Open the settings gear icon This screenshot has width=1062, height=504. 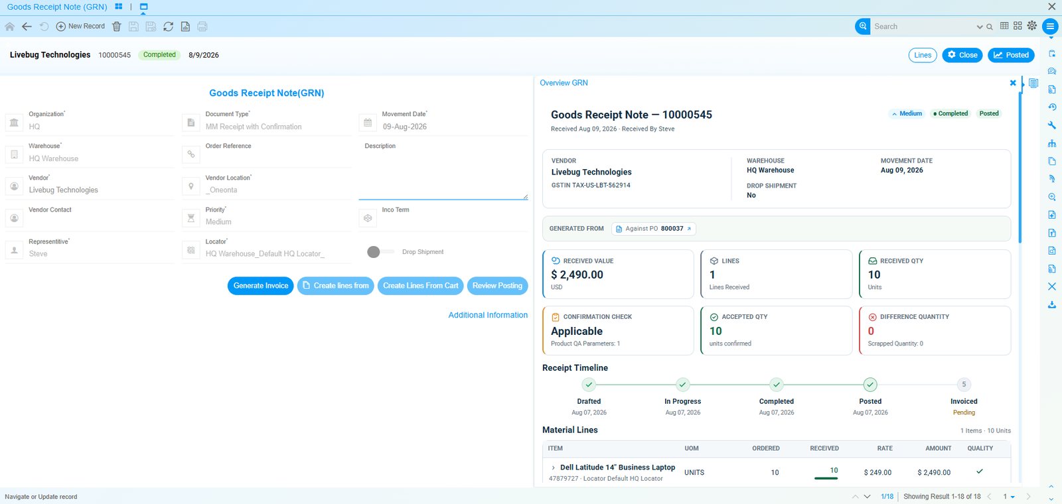click(x=1031, y=25)
